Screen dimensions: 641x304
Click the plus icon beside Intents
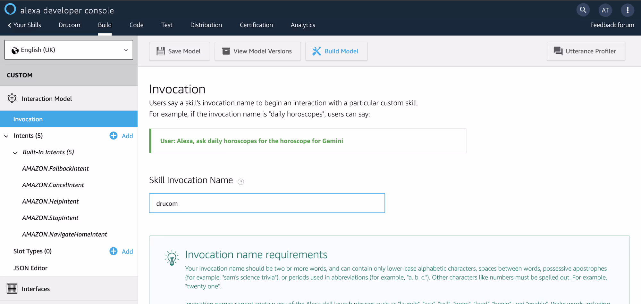(x=114, y=136)
